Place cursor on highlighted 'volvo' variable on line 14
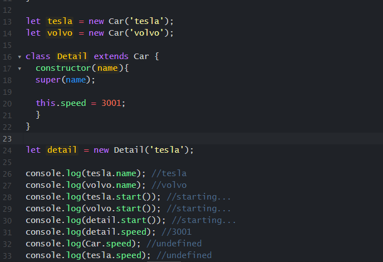This screenshot has height=262, width=383. [x=60, y=33]
